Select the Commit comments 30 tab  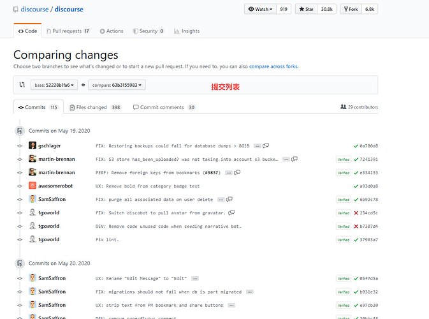pos(164,107)
